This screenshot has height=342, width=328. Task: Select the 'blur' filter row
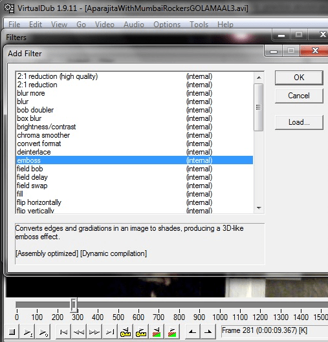coord(135,102)
